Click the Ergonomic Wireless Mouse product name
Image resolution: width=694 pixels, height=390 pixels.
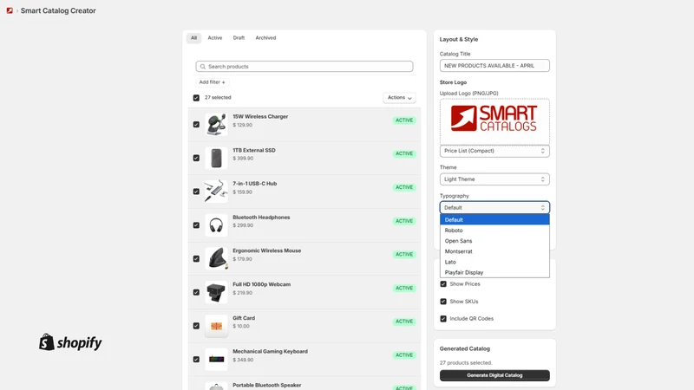tap(267, 250)
